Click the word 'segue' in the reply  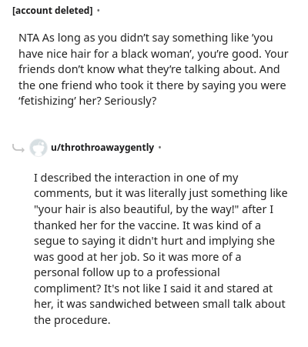(x=49, y=241)
